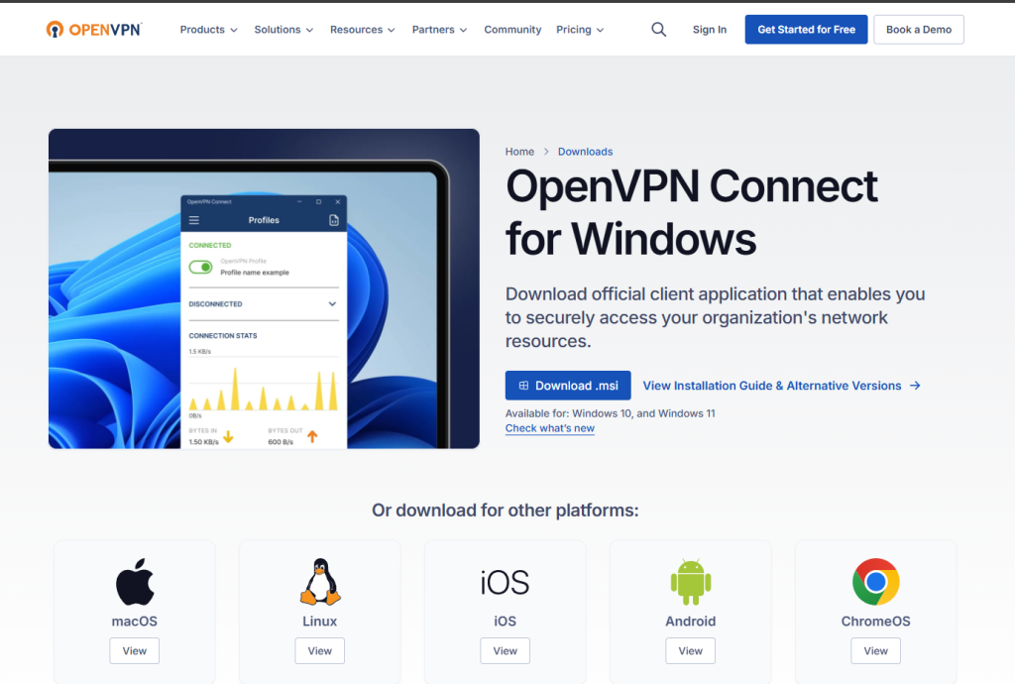Click the iOS logo icon
Image resolution: width=1015 pixels, height=684 pixels.
click(505, 582)
